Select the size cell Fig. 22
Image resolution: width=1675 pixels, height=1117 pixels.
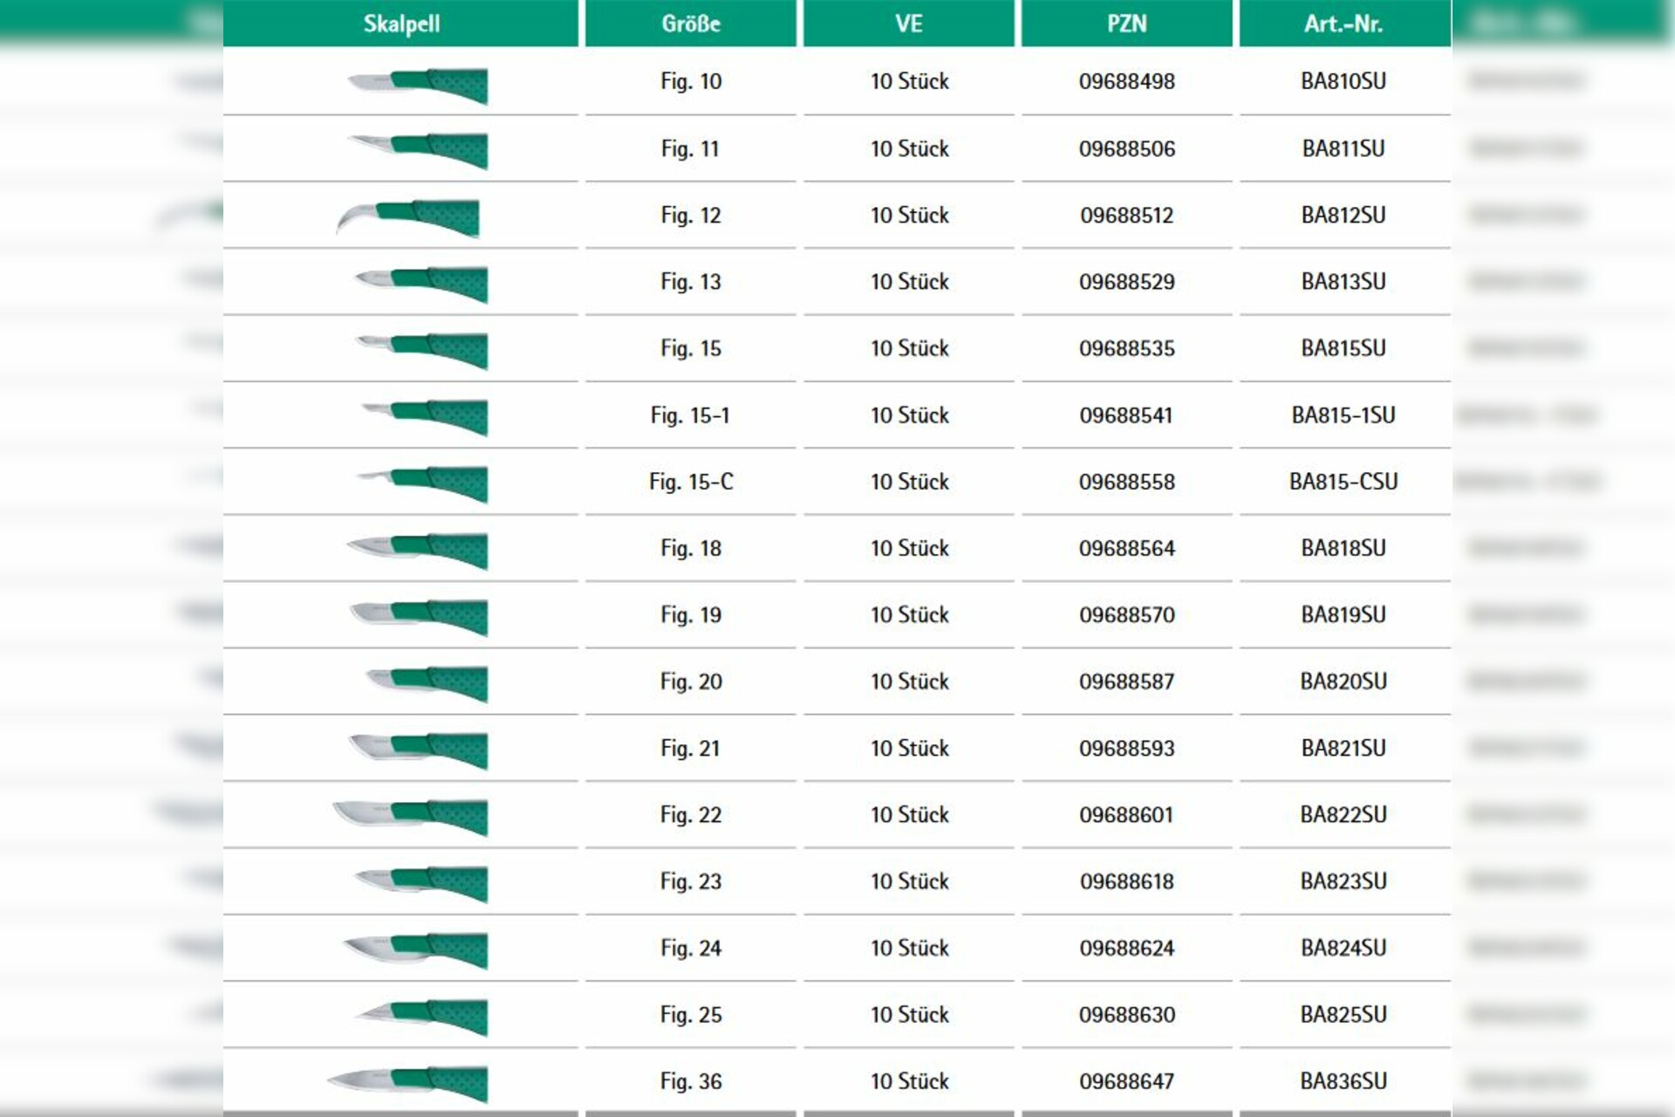691,814
